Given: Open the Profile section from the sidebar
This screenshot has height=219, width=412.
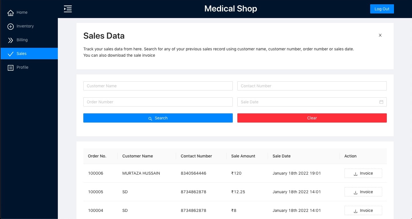Looking at the screenshot, I should click(x=23, y=68).
